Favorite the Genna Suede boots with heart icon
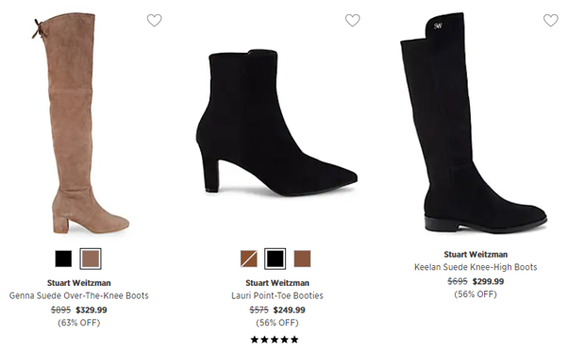Viewport: 568px width, 351px height. 155,20
